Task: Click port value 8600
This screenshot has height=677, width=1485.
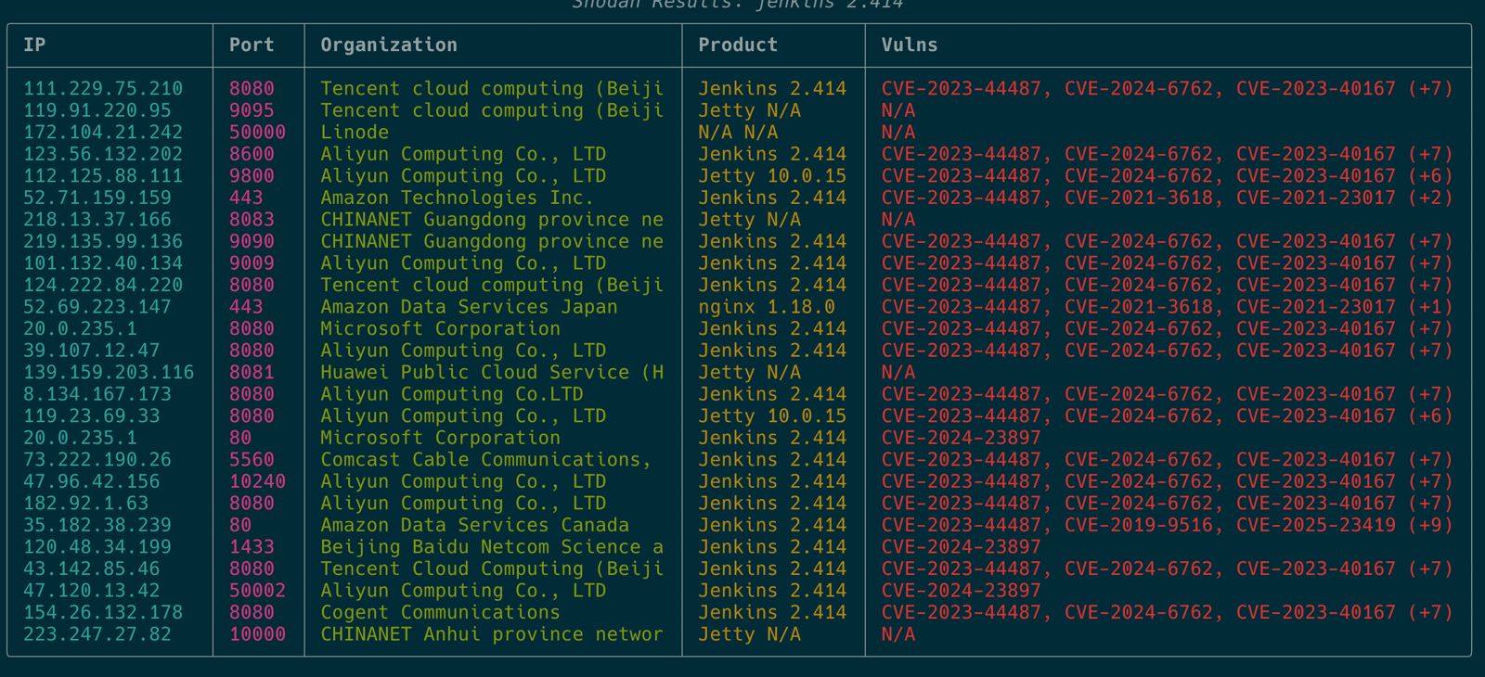Action: (252, 154)
